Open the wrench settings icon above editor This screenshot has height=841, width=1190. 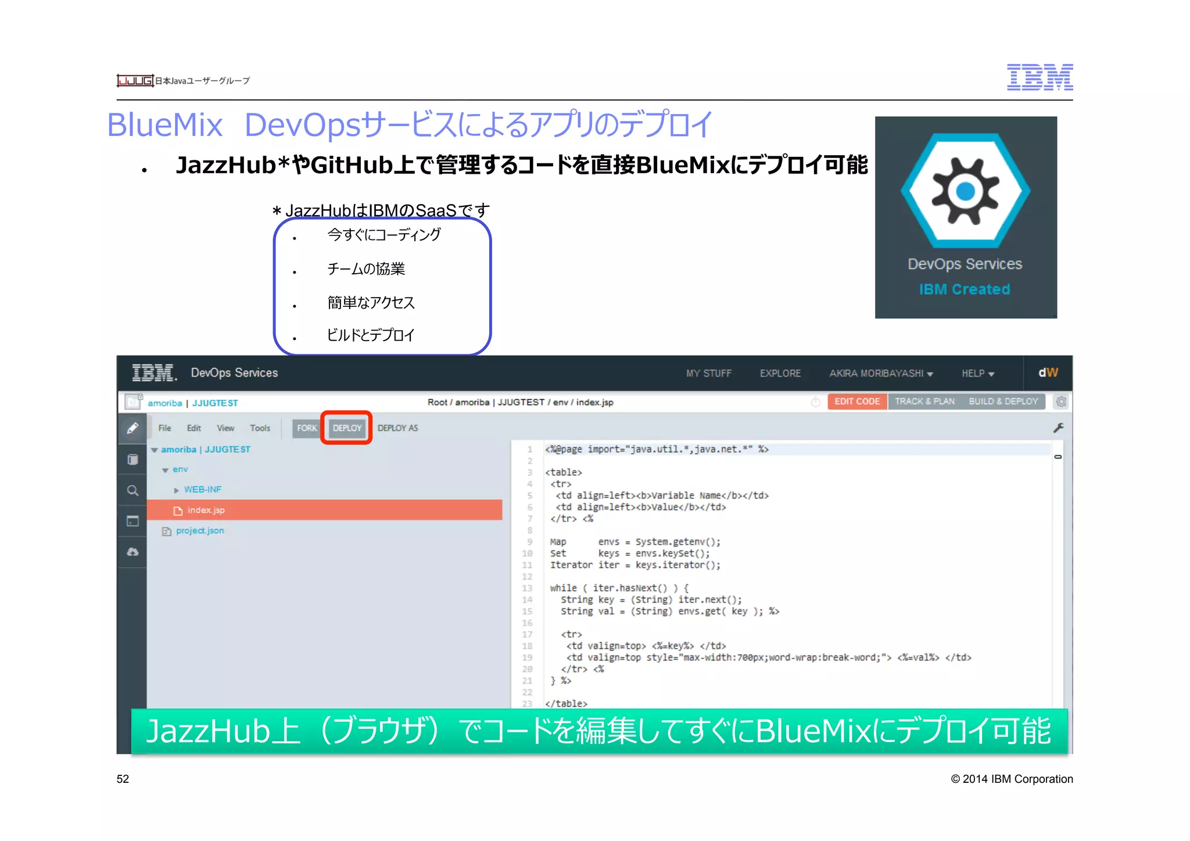pyautogui.click(x=1058, y=428)
